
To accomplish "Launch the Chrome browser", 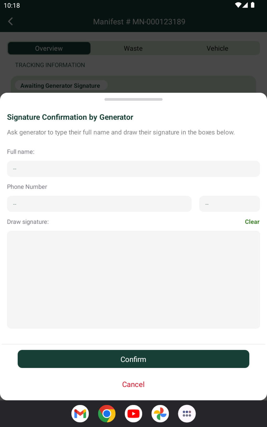I will tap(107, 414).
